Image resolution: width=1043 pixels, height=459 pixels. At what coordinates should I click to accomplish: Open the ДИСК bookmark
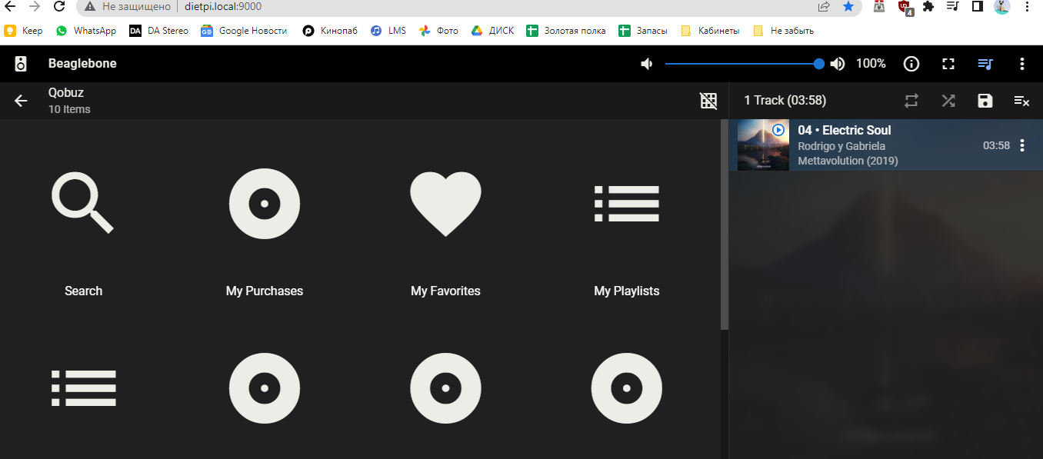pyautogui.click(x=492, y=31)
